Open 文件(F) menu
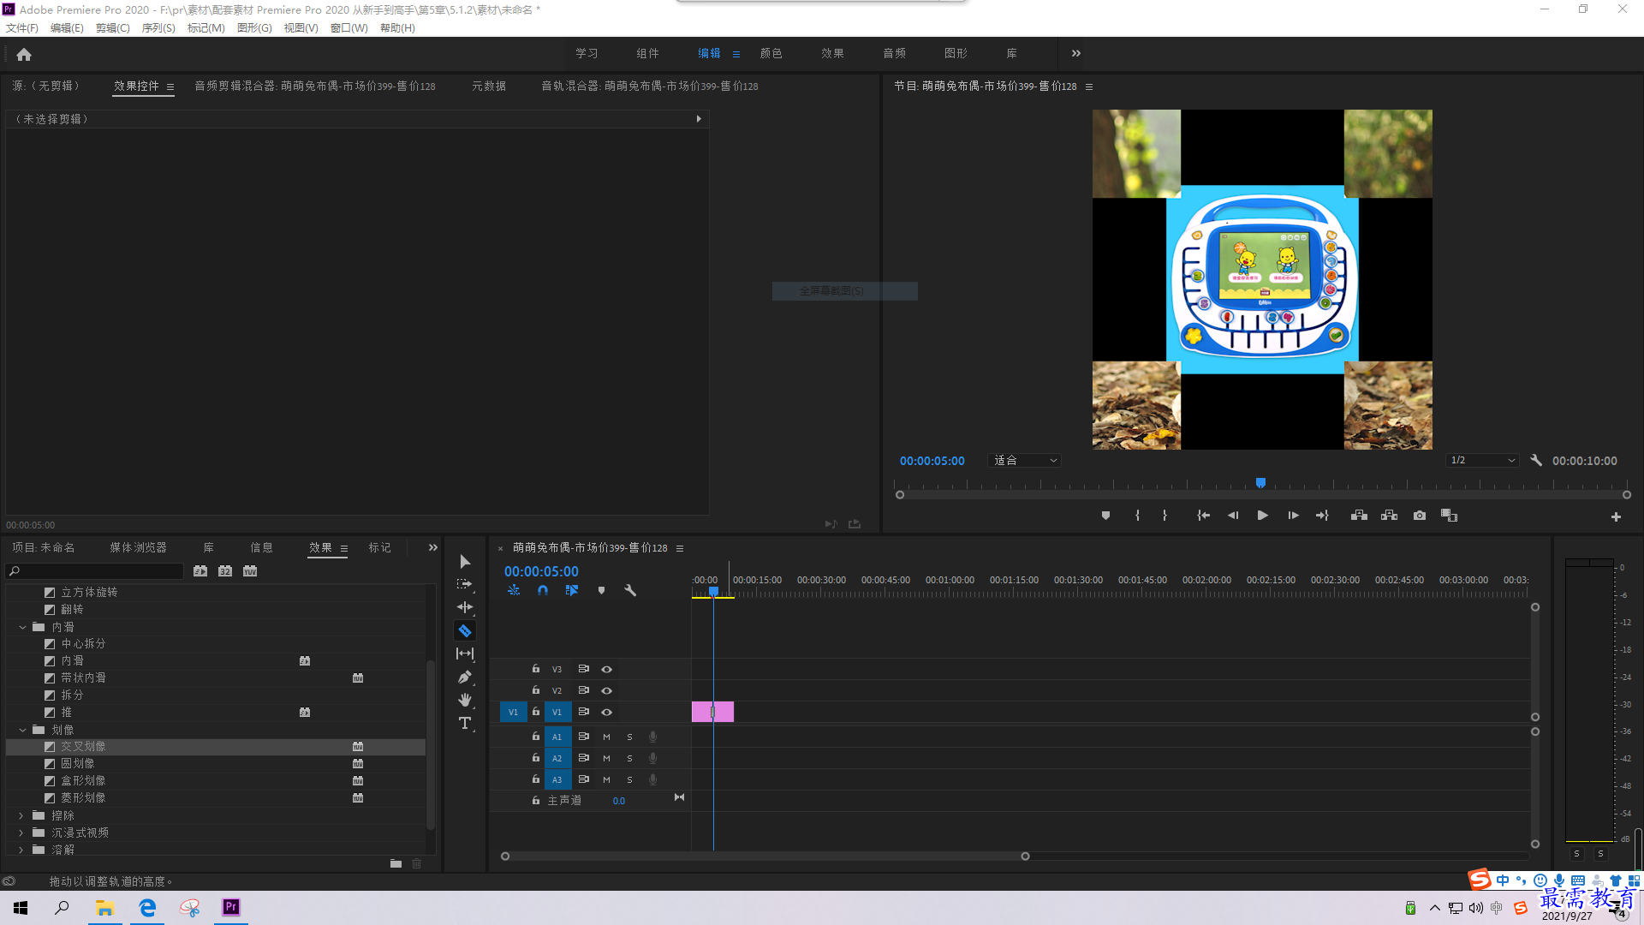Image resolution: width=1644 pixels, height=925 pixels. 22,28
